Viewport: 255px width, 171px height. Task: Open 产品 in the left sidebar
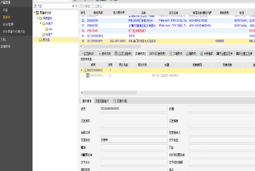5,10
